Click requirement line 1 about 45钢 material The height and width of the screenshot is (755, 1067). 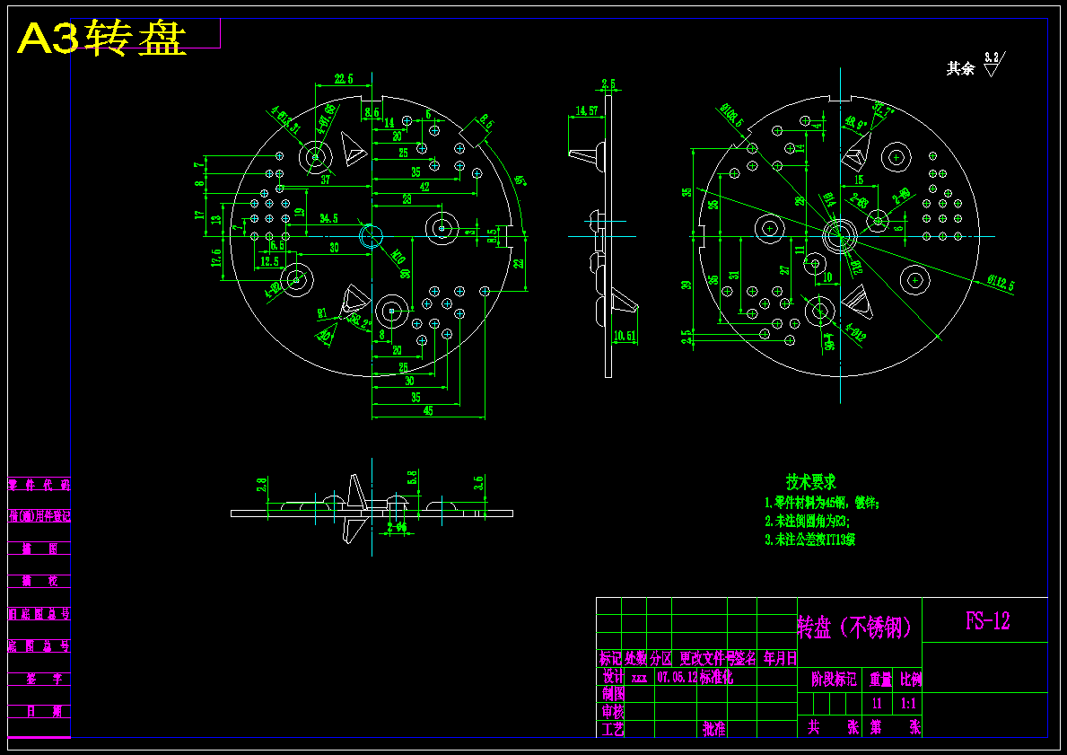click(x=823, y=504)
